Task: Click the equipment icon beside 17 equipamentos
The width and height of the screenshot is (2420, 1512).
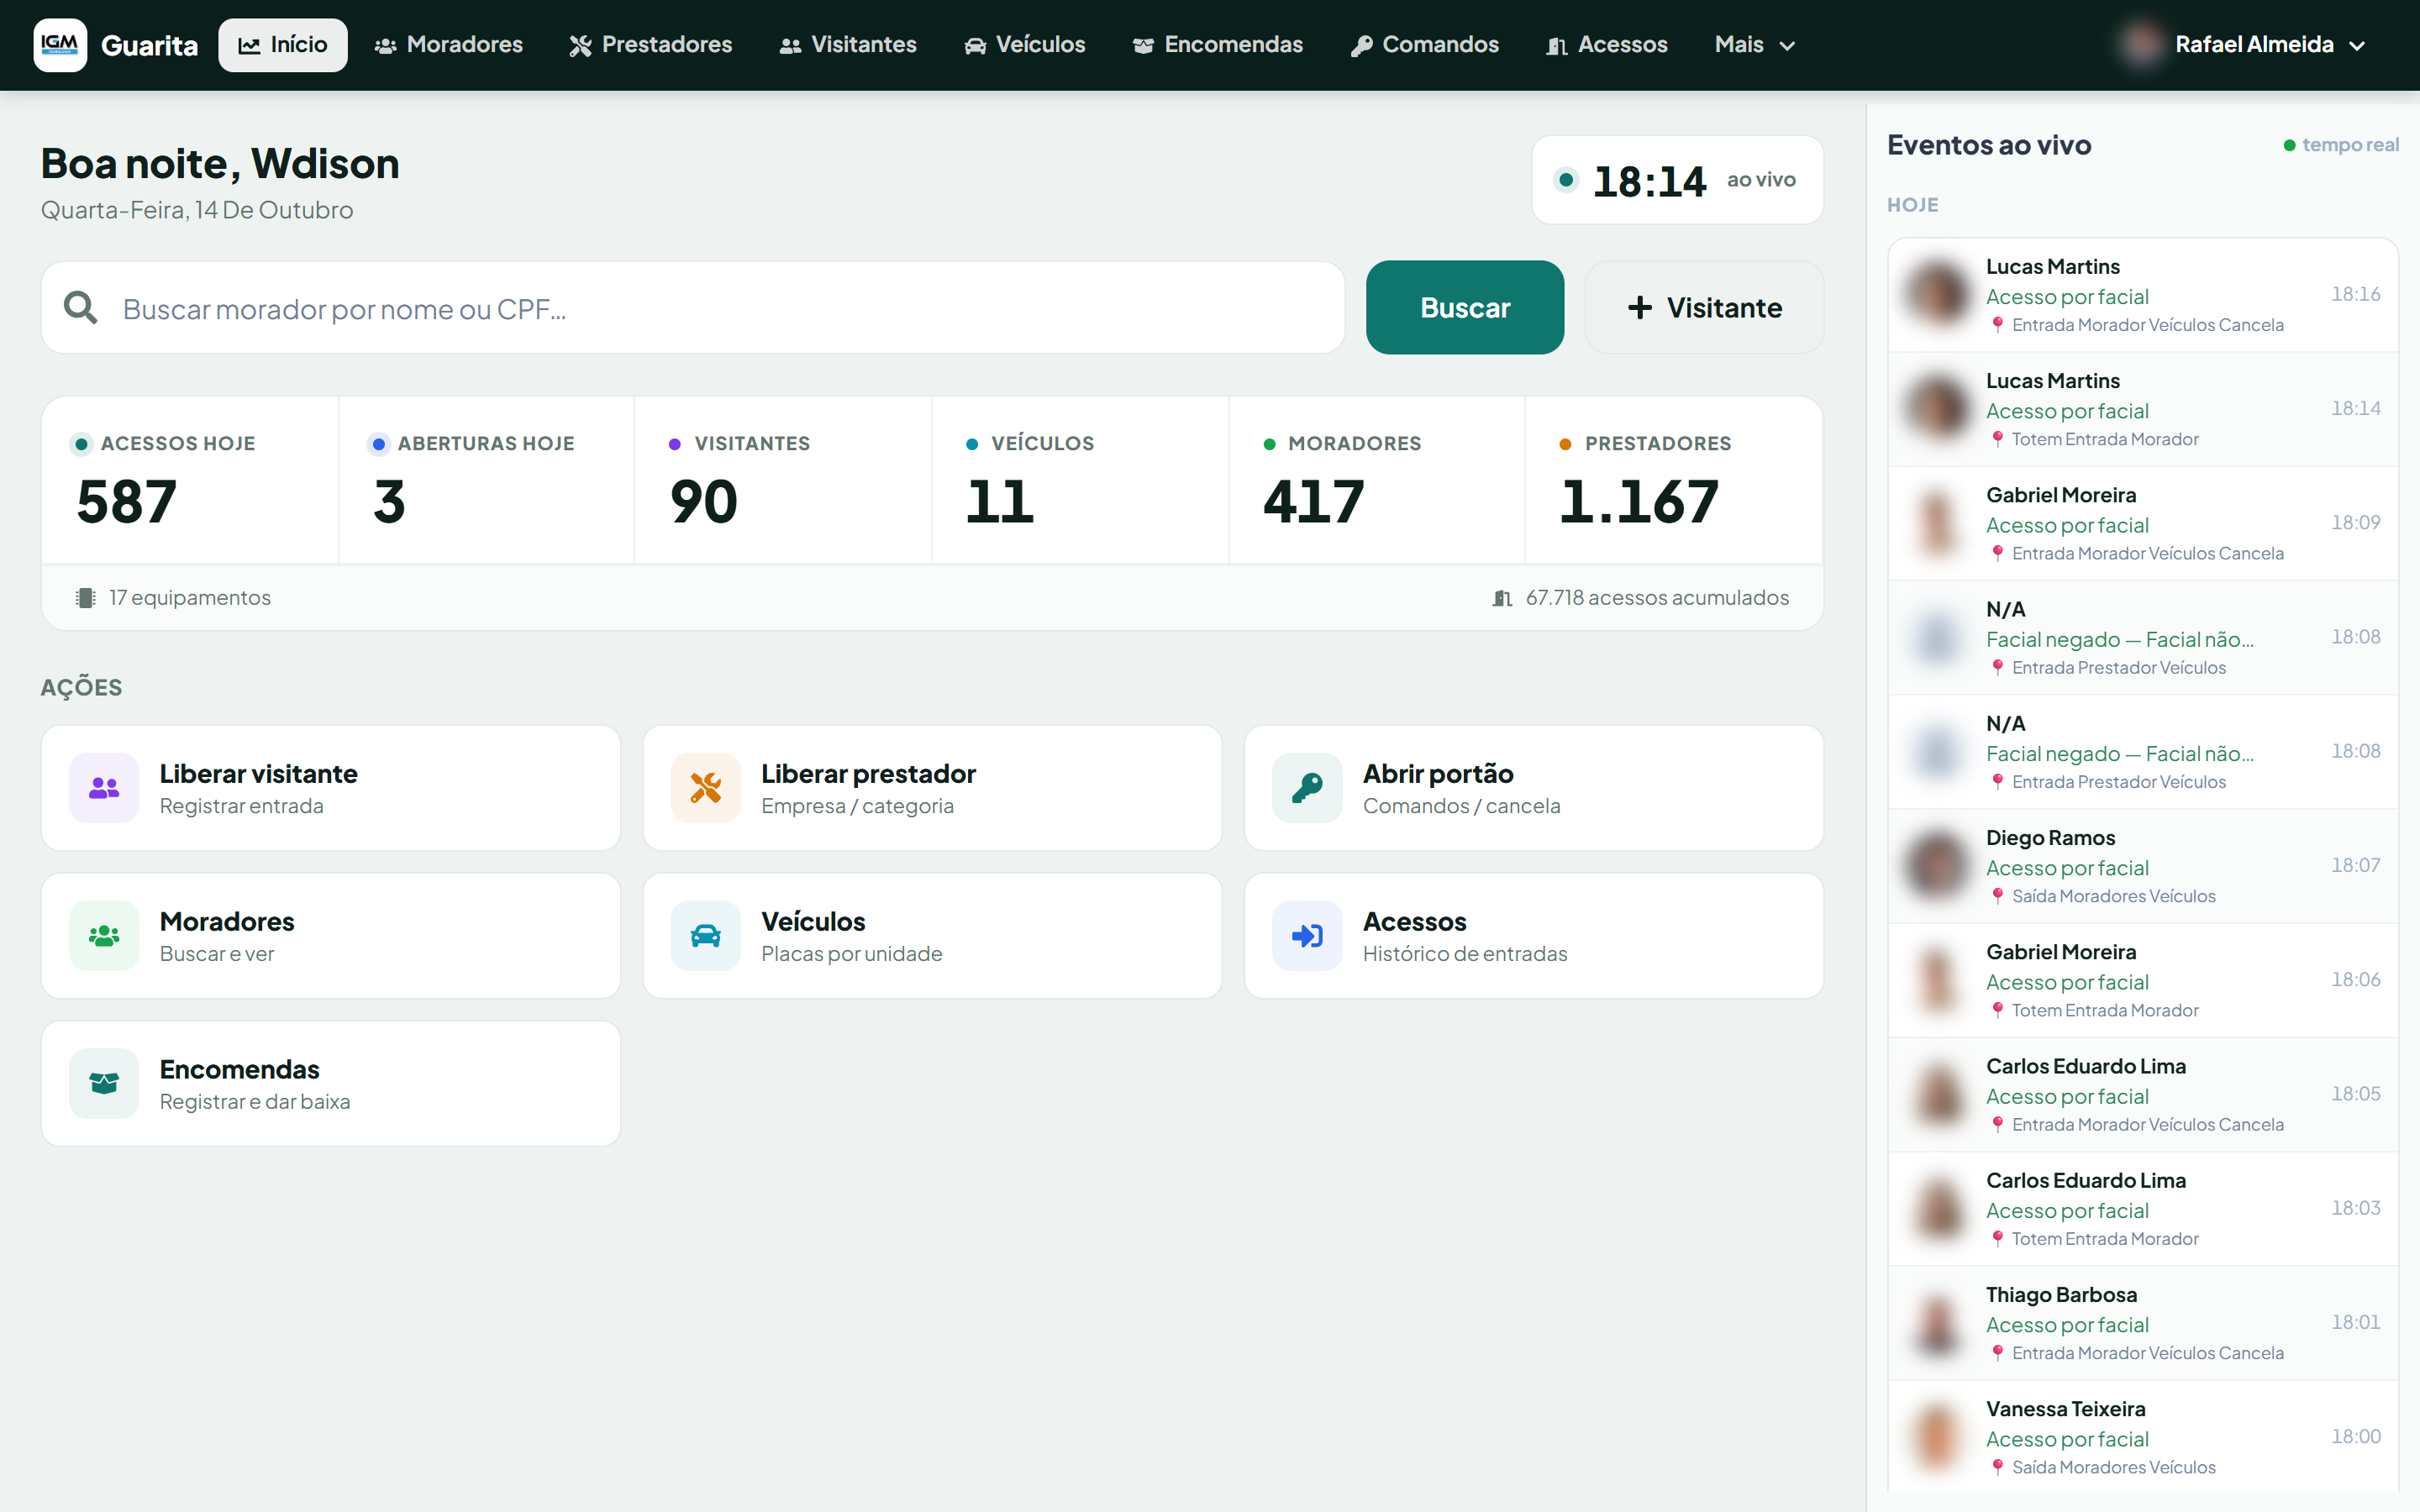Action: click(x=85, y=598)
